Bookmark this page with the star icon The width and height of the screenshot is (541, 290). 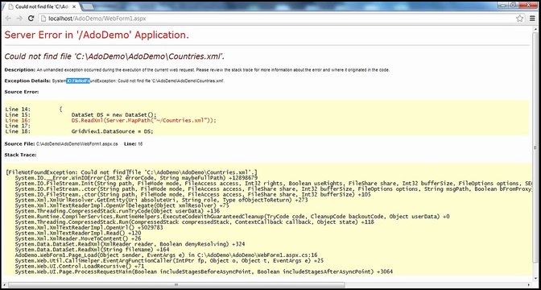click(519, 19)
